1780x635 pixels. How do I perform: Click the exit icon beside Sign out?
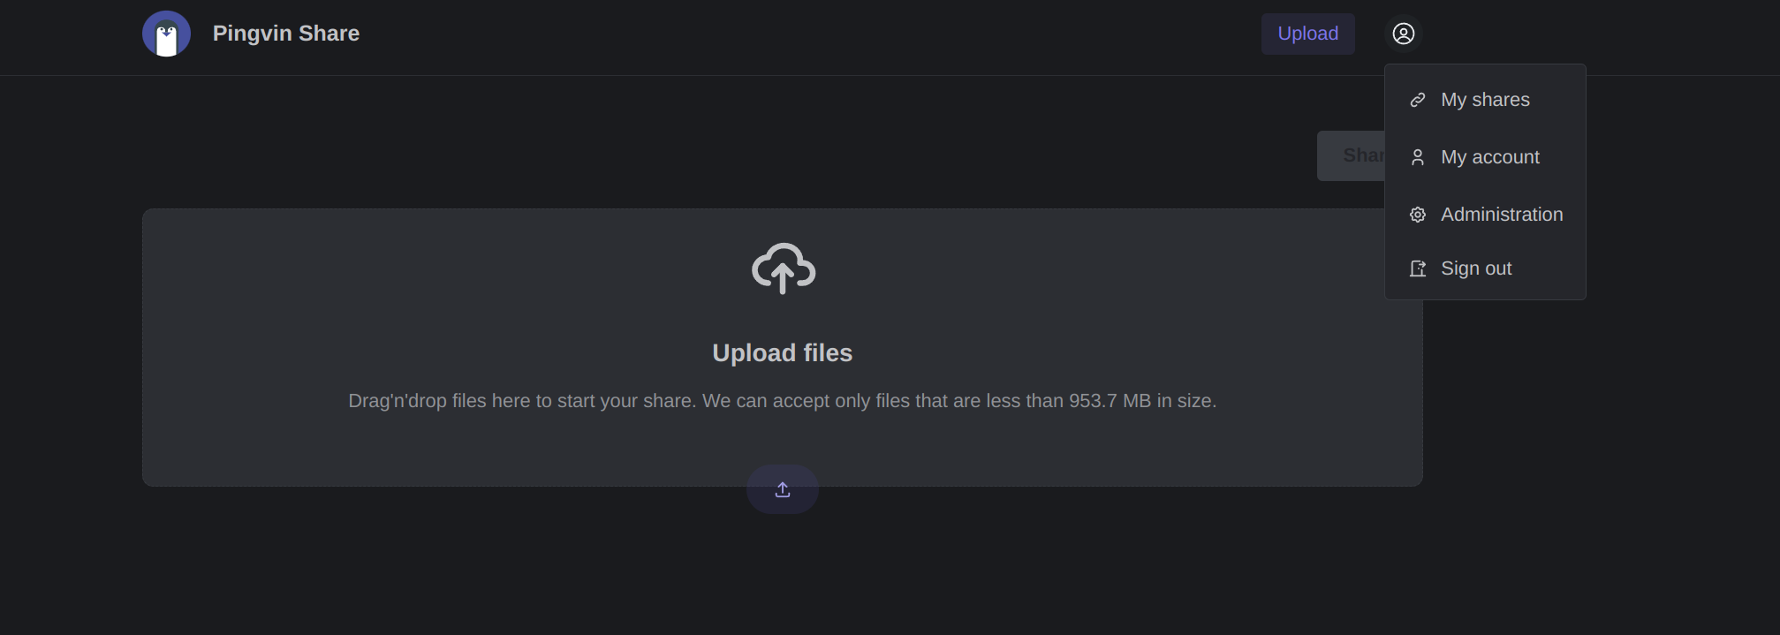(1417, 268)
